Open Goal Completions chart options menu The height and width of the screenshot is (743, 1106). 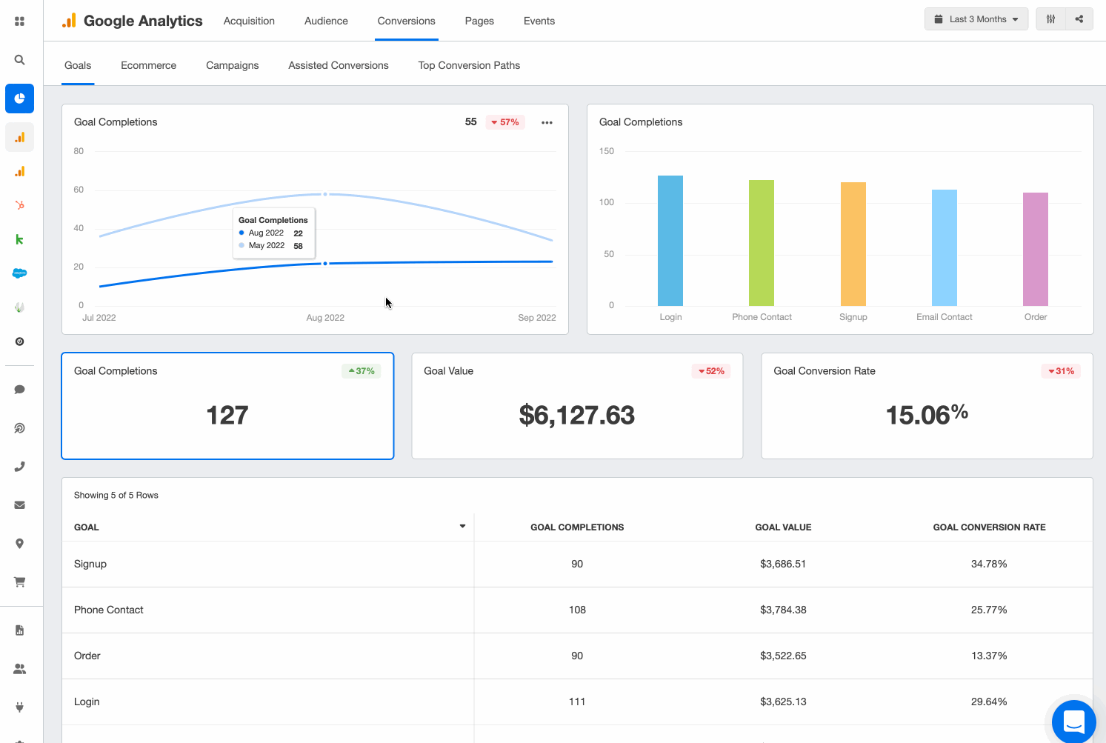click(547, 123)
